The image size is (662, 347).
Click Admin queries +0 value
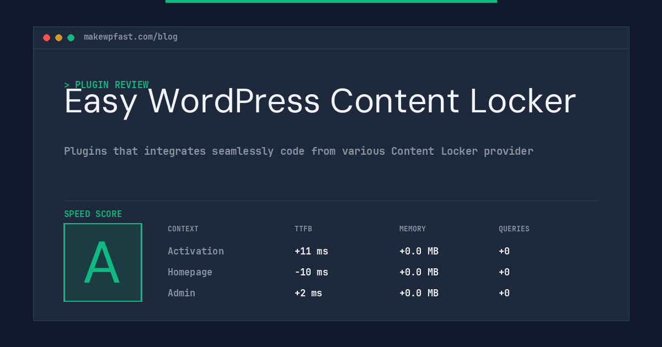pos(504,293)
